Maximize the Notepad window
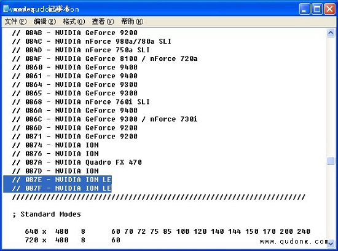338x251 pixels. pyautogui.click(x=317, y=9)
